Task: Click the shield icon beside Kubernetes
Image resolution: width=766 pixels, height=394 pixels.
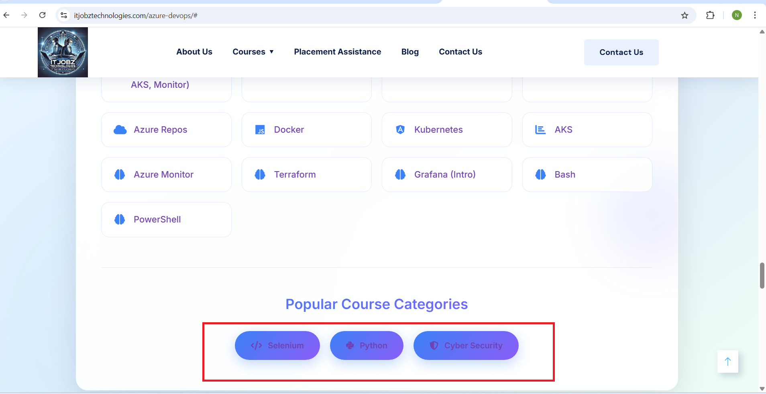Action: [x=400, y=129]
